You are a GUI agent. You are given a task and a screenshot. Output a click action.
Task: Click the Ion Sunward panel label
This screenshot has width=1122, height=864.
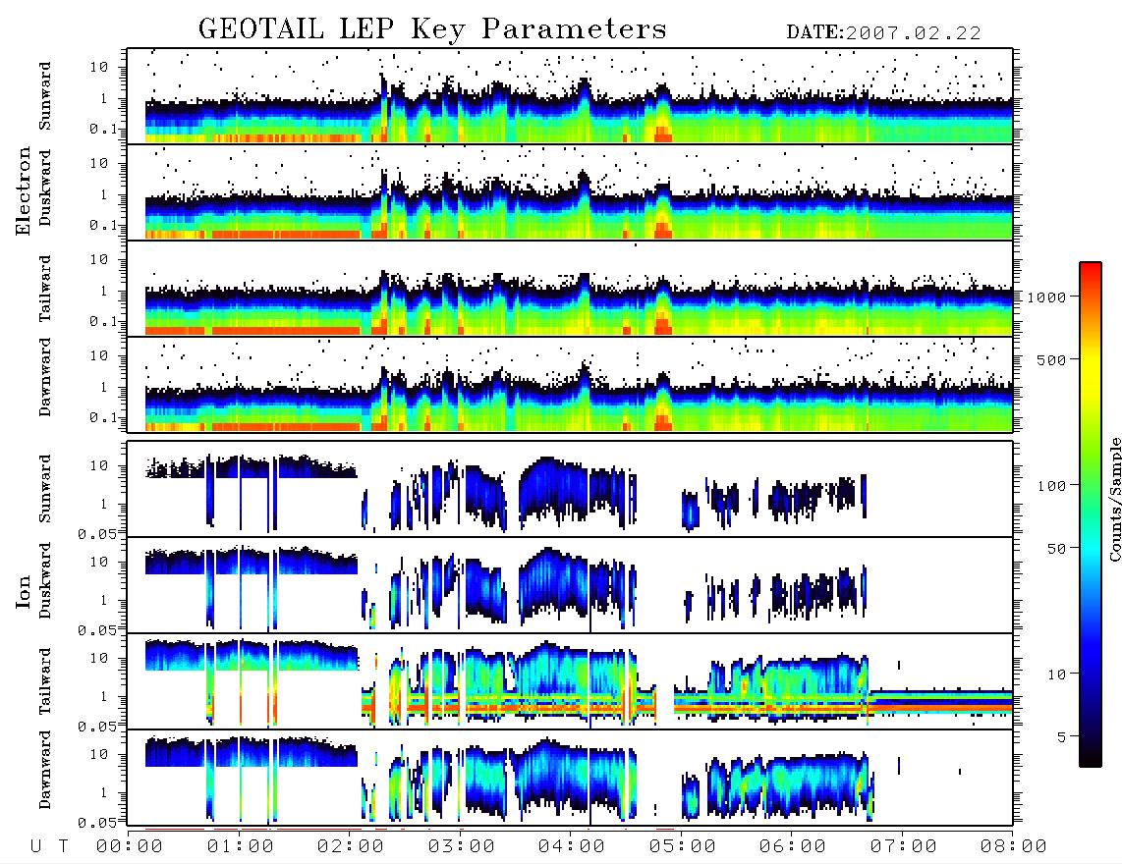[x=45, y=489]
